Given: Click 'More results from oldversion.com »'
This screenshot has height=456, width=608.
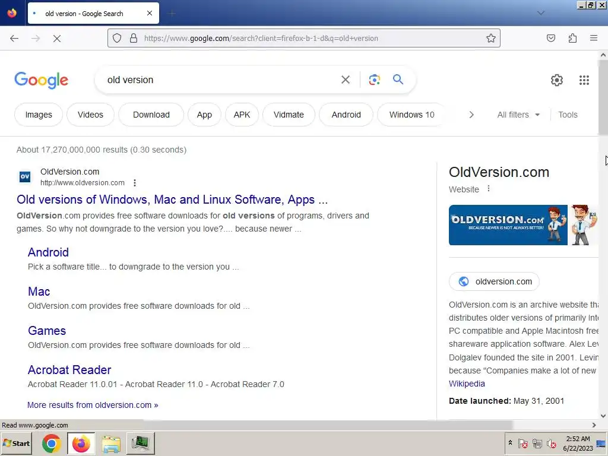Looking at the screenshot, I should [93, 405].
